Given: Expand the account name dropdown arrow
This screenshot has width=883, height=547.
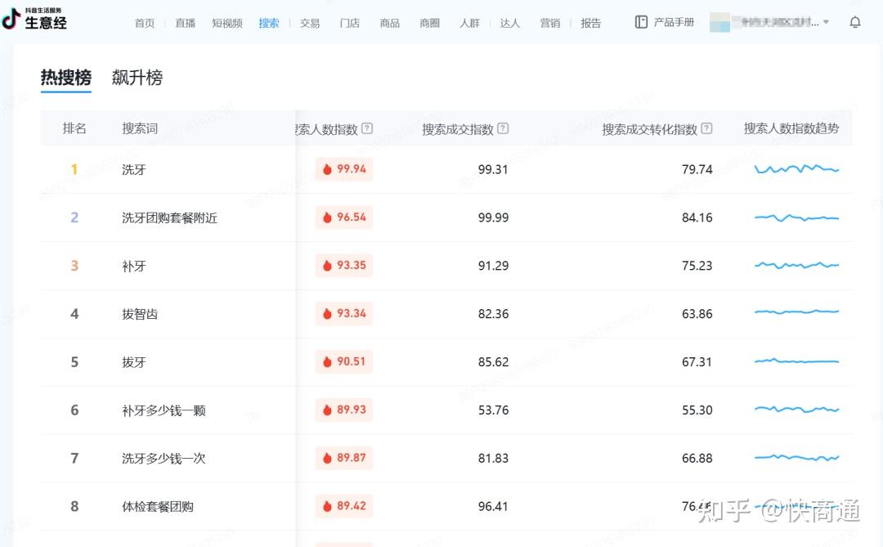Looking at the screenshot, I should [826, 22].
